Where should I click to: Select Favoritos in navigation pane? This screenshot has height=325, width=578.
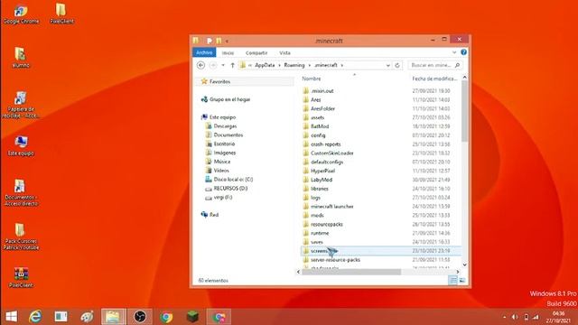tap(219, 81)
